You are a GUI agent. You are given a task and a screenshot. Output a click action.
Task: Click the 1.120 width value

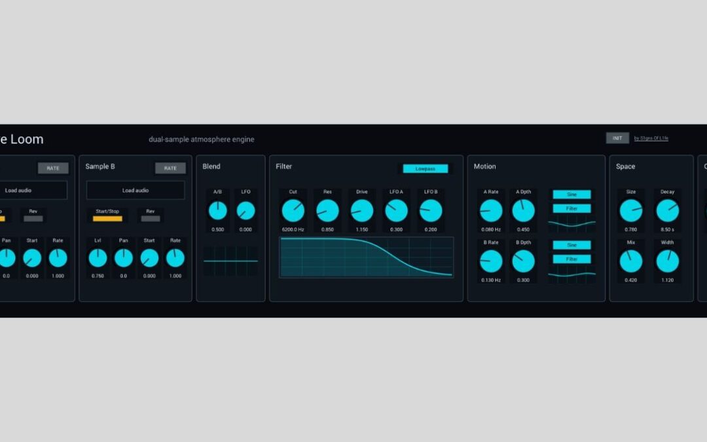667,280
